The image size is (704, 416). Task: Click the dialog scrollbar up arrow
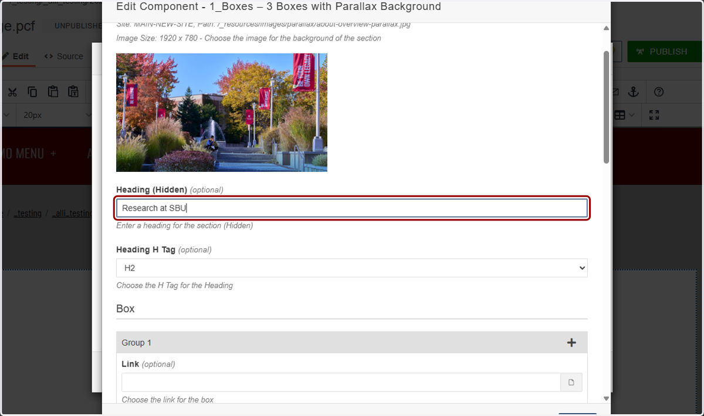click(x=607, y=28)
